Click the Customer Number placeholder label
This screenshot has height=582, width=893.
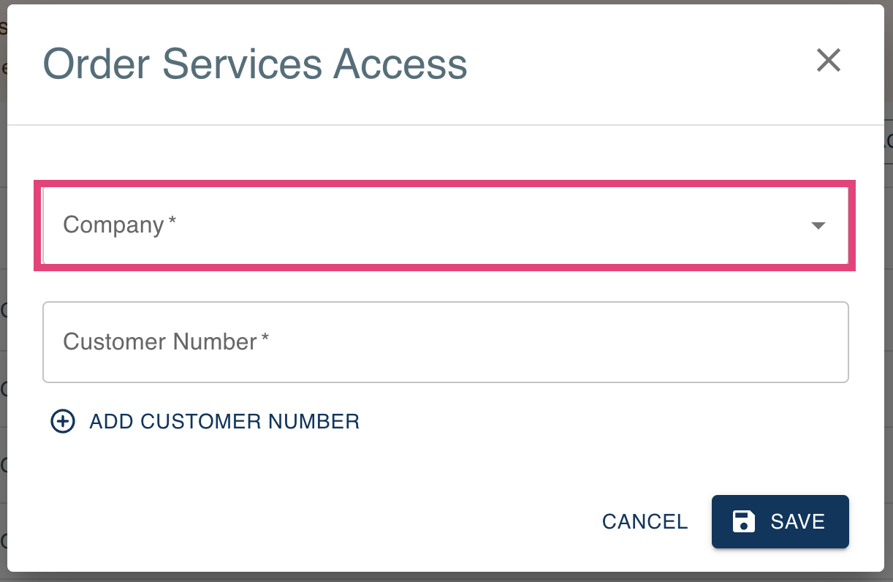167,341
